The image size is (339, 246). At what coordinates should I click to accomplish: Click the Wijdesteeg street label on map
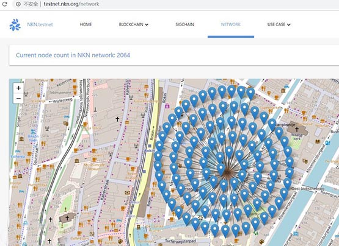pyautogui.click(x=62, y=100)
